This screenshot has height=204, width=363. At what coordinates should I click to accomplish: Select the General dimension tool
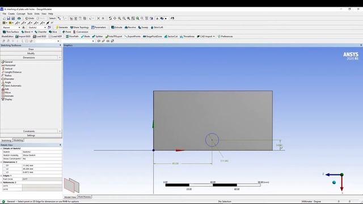point(7,62)
